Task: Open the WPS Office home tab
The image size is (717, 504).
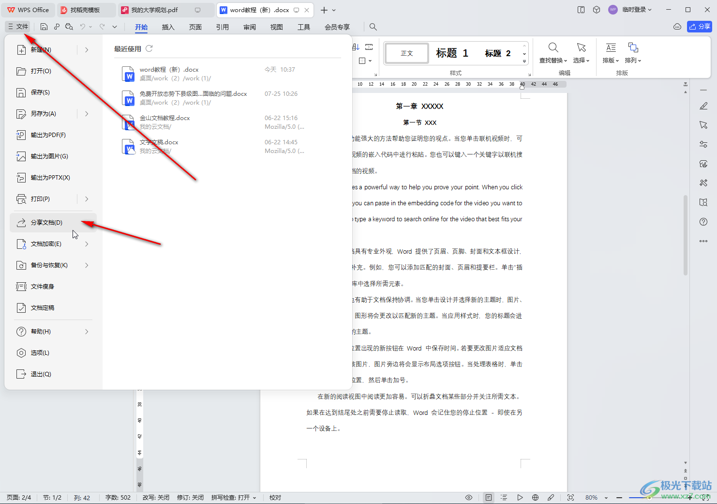Action: coord(28,10)
